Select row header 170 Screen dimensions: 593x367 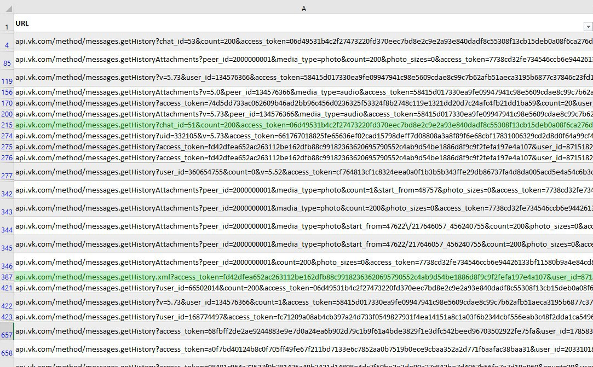pyautogui.click(x=7, y=103)
